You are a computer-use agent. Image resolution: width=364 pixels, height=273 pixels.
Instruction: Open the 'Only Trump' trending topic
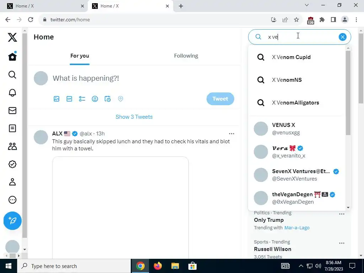click(269, 220)
